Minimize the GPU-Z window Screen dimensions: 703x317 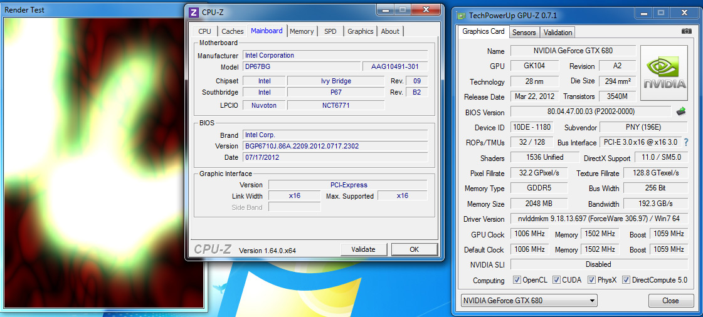[x=644, y=13]
